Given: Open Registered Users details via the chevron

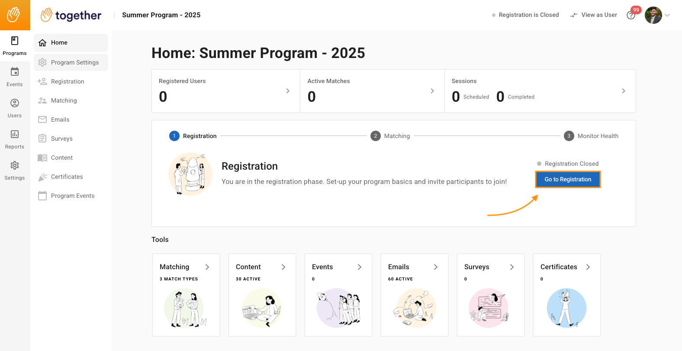Looking at the screenshot, I should click(288, 91).
